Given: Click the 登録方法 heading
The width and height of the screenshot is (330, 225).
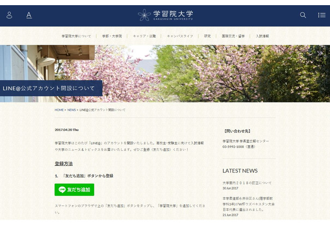Looking at the screenshot, I should [63, 164].
